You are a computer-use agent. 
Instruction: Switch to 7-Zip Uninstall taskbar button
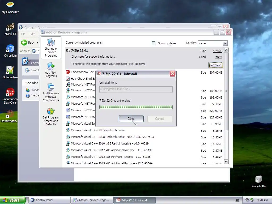(x=134, y=200)
